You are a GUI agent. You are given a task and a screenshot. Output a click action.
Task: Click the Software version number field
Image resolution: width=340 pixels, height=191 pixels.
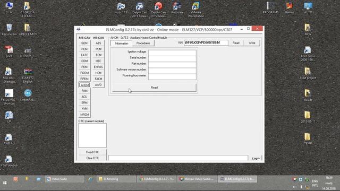pos(172,71)
